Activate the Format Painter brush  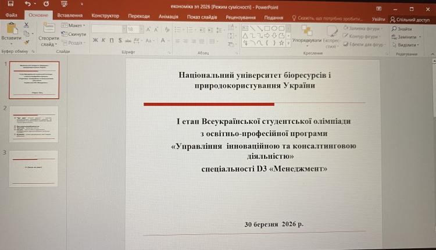pos(27,42)
